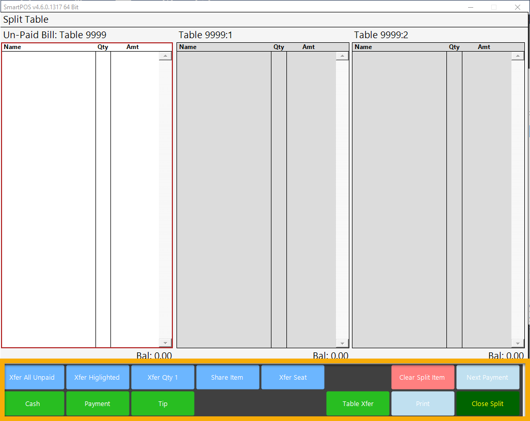This screenshot has width=530, height=421.
Task: Select the Table 9999:2 split list area
Action: tap(432, 199)
